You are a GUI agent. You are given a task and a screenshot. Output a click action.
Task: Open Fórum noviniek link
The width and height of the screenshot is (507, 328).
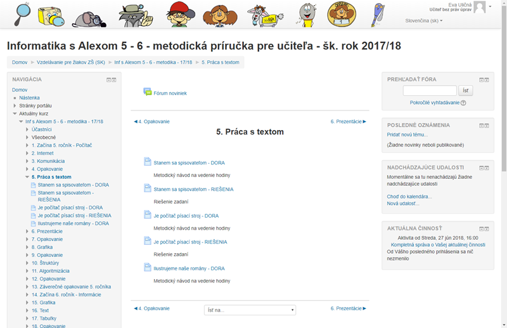tap(170, 93)
